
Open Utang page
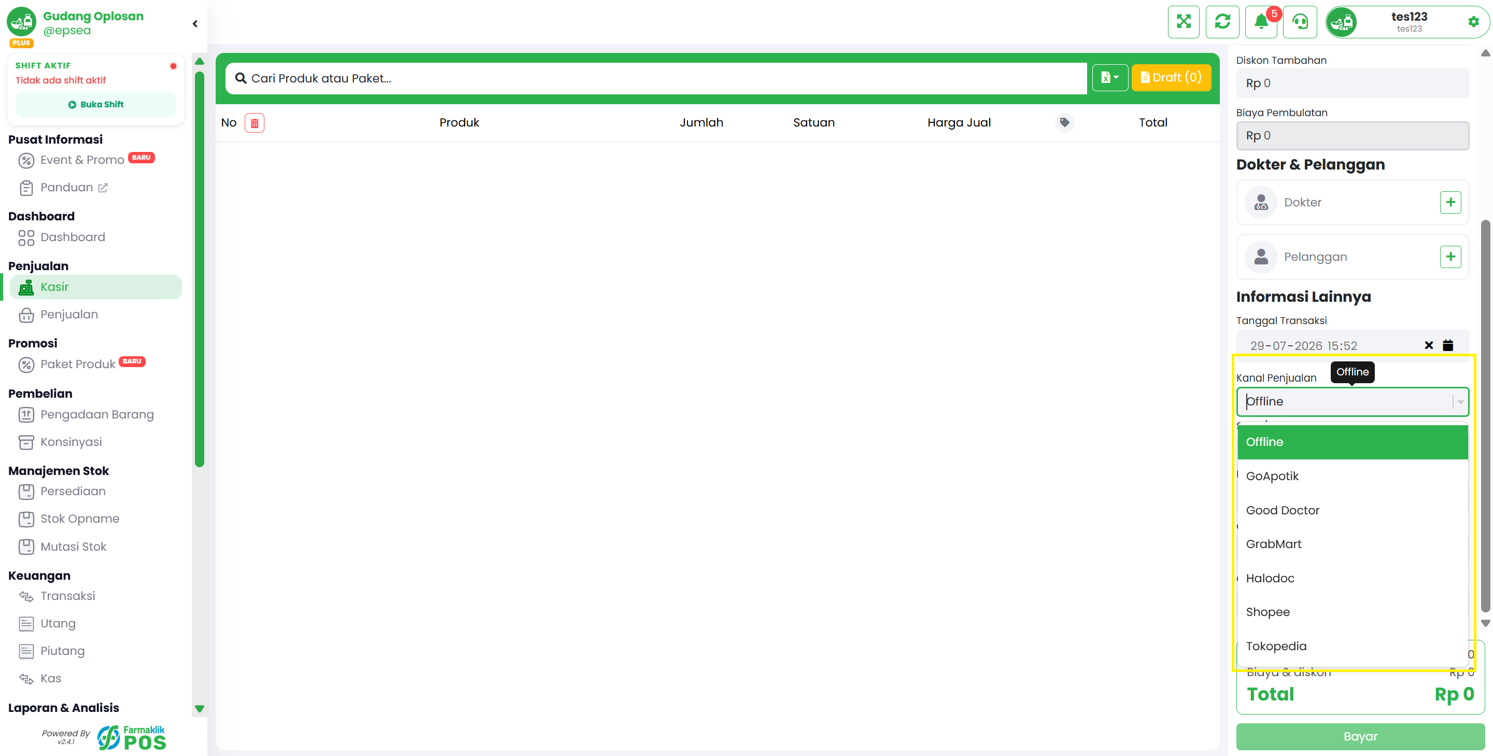pyautogui.click(x=95, y=624)
